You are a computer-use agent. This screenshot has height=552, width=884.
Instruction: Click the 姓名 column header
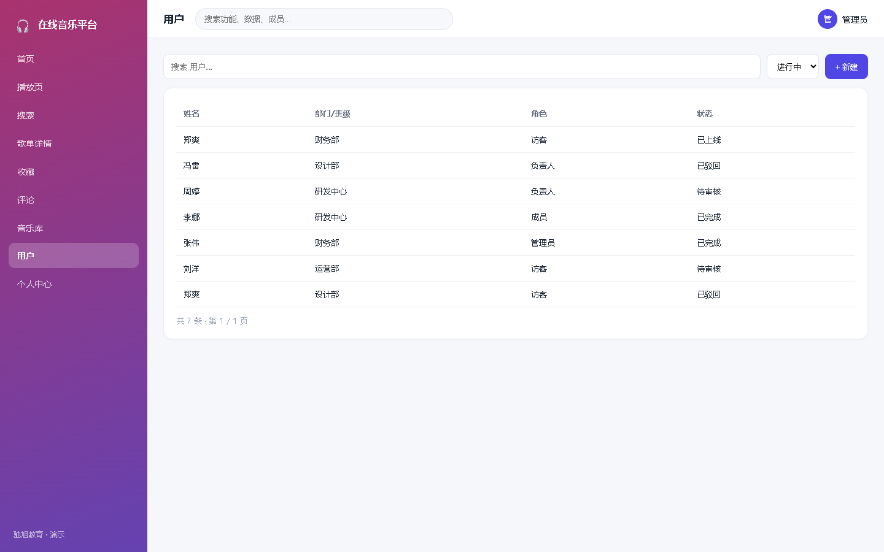[x=192, y=113]
